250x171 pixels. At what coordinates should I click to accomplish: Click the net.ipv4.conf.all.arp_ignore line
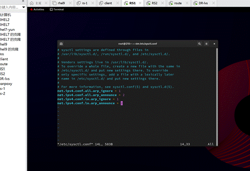pyautogui.click(x=89, y=91)
